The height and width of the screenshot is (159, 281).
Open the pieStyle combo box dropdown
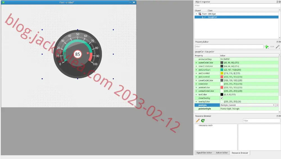point(248,105)
